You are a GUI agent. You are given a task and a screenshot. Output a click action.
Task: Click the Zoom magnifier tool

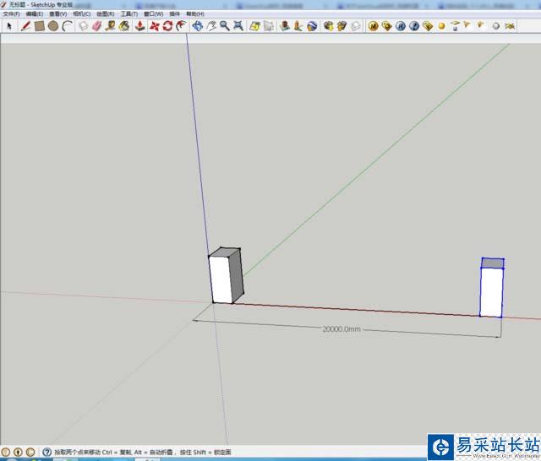coord(225,25)
